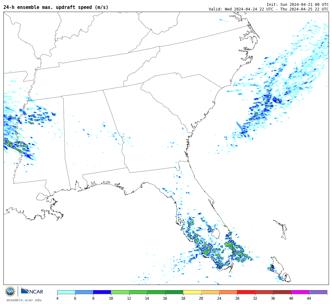Pick the pale cyan 4–6 colorbar swatch

(66, 292)
